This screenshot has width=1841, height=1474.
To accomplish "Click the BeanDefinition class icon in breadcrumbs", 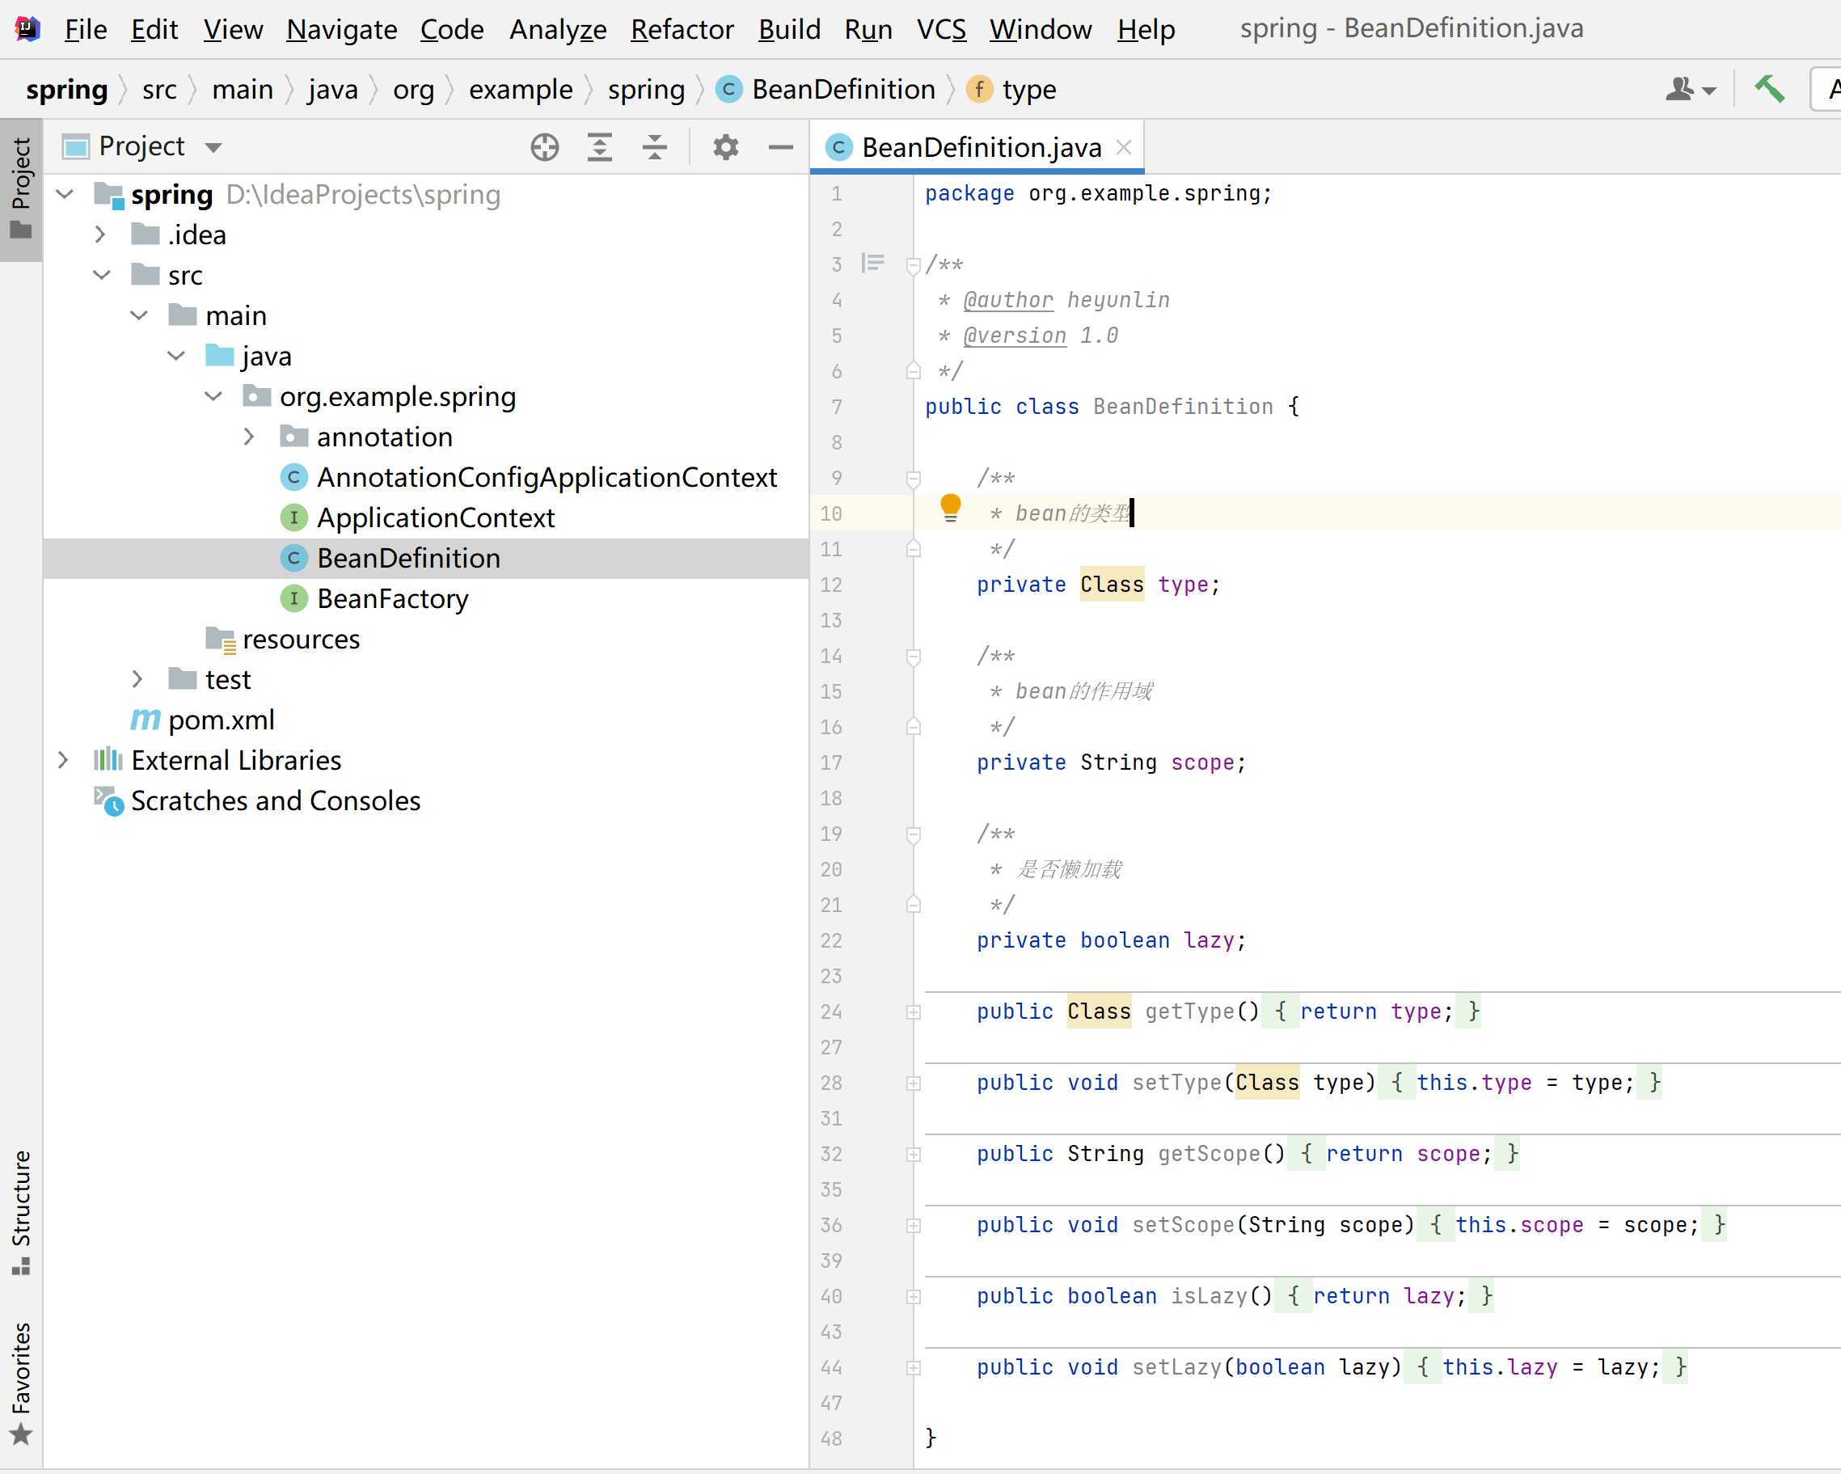I will click(729, 89).
